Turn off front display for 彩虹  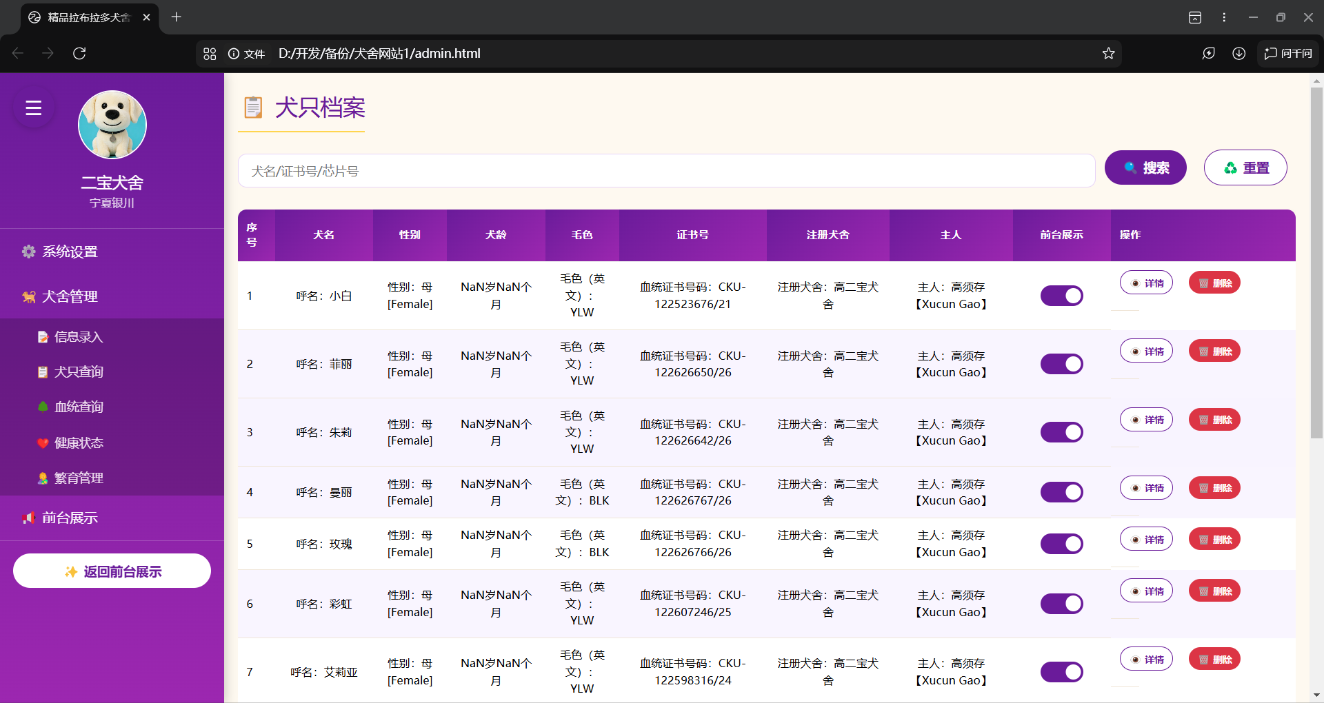tap(1061, 604)
